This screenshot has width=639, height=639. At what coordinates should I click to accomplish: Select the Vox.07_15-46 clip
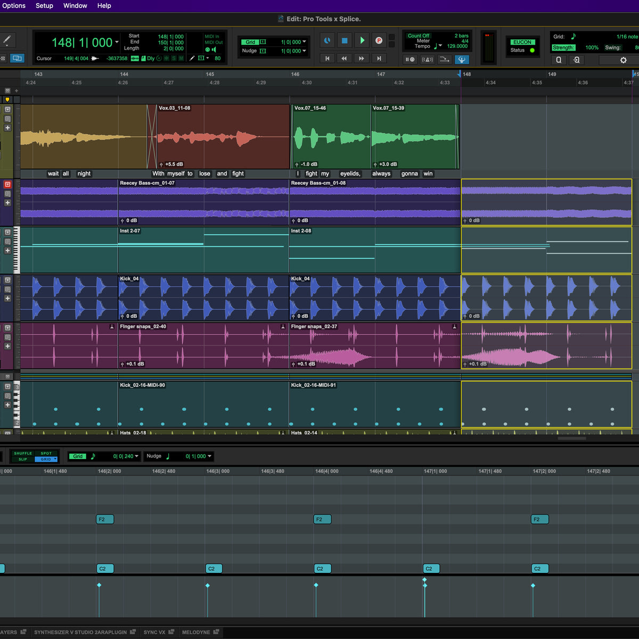point(331,136)
